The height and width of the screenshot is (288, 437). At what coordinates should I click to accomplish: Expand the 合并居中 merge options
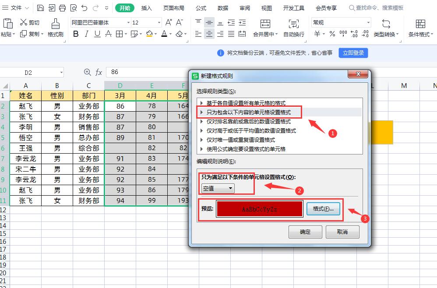point(276,34)
